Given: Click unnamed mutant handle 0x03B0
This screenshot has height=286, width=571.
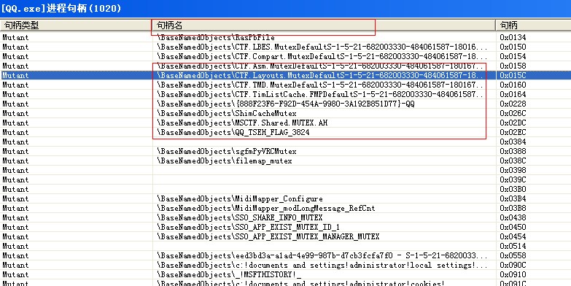Looking at the screenshot, I should [x=513, y=189].
